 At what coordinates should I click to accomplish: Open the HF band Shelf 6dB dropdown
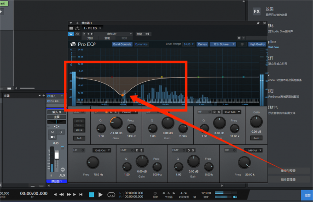tap(232, 112)
